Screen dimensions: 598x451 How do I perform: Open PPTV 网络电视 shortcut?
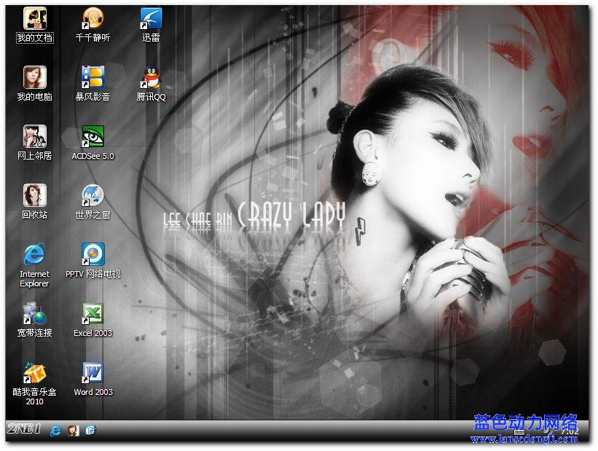coord(93,254)
